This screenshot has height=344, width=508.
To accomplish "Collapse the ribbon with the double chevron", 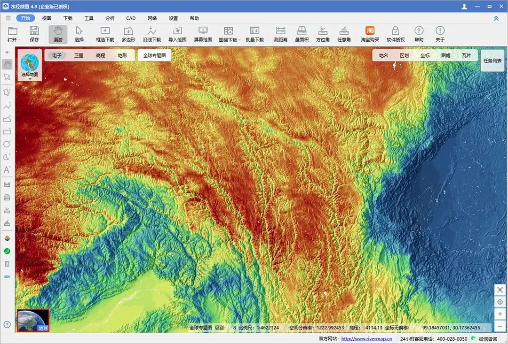I will pos(496,18).
